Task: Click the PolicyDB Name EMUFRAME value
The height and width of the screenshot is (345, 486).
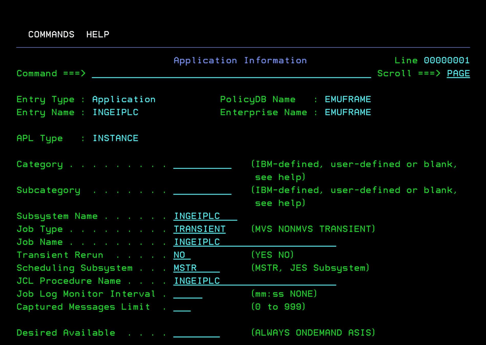Action: (x=347, y=99)
